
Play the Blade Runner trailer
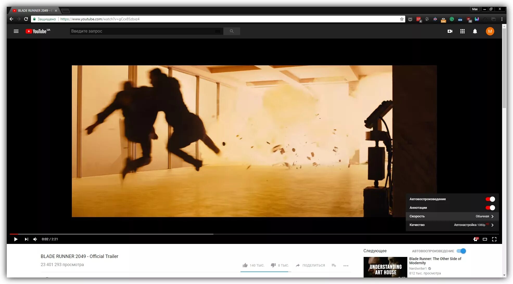16,239
